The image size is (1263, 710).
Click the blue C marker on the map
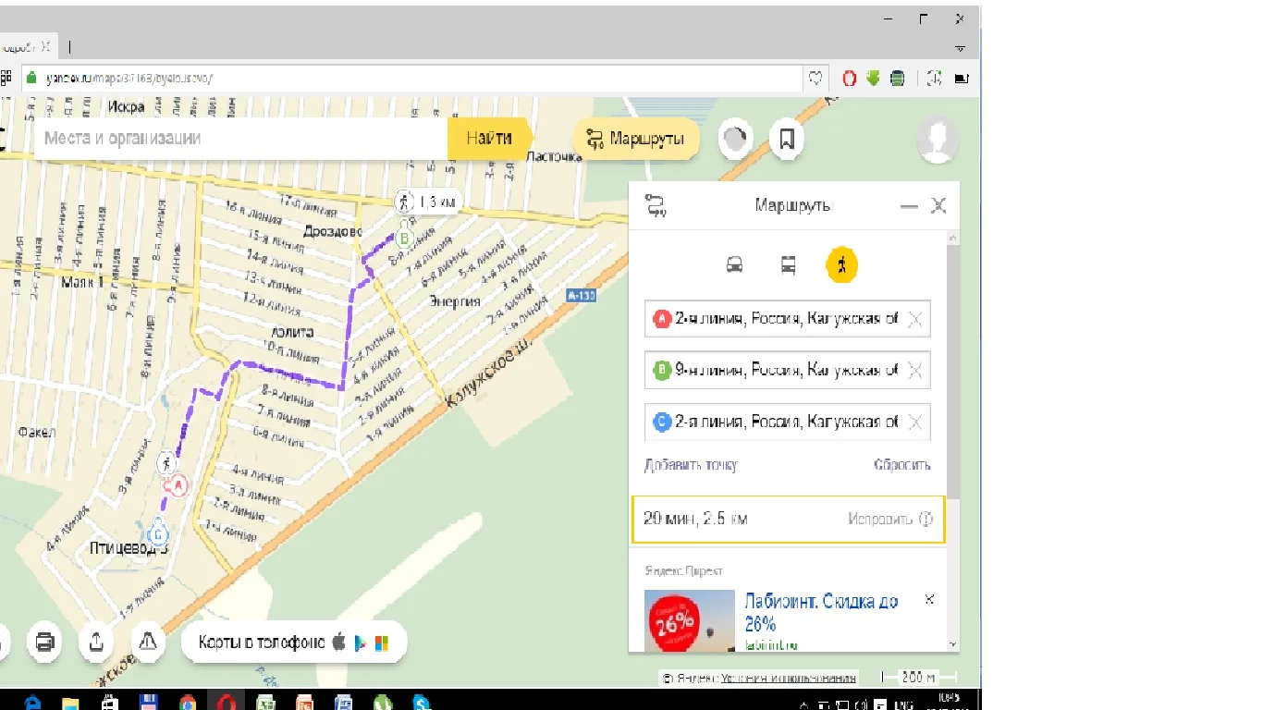159,535
